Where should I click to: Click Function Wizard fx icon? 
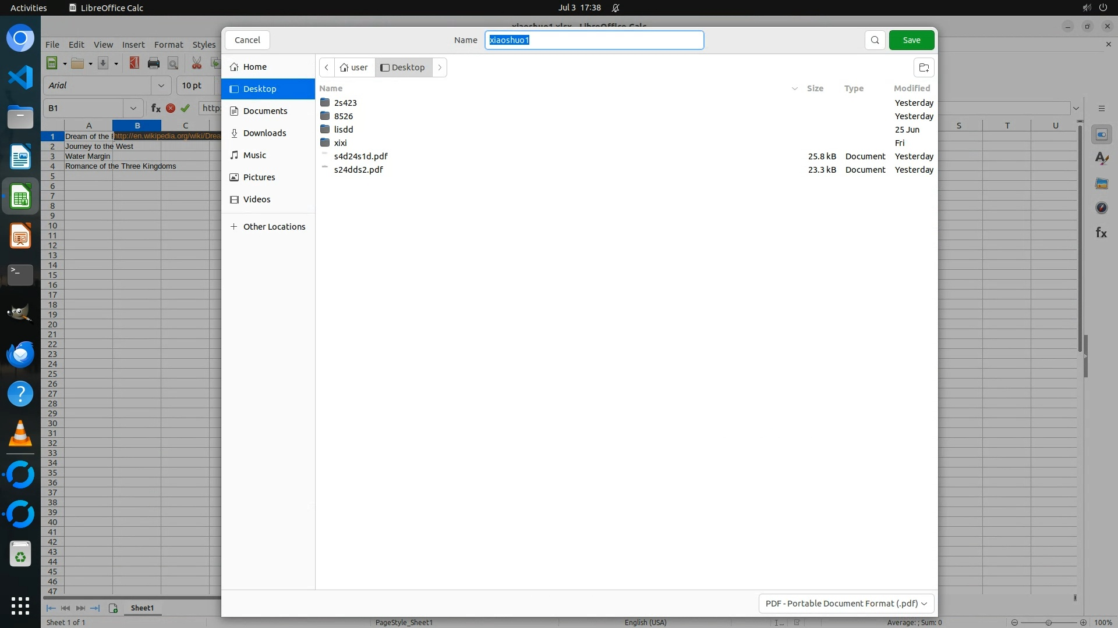[155, 108]
